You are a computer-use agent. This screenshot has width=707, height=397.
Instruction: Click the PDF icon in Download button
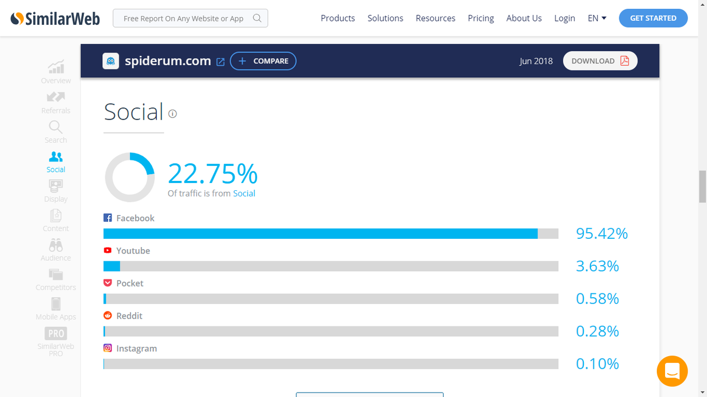[x=624, y=61]
